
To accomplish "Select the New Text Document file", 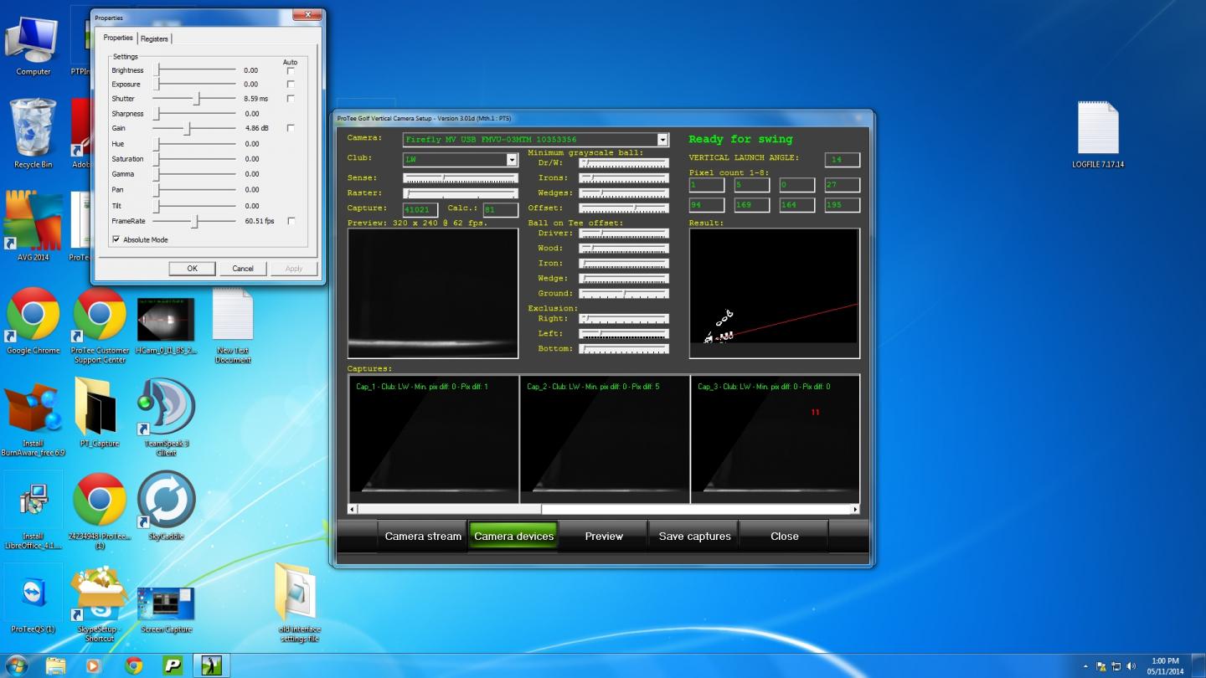I will coord(233,326).
